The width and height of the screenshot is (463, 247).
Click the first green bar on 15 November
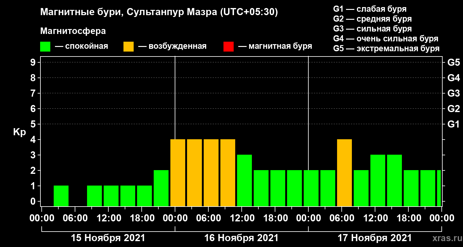[61, 196]
